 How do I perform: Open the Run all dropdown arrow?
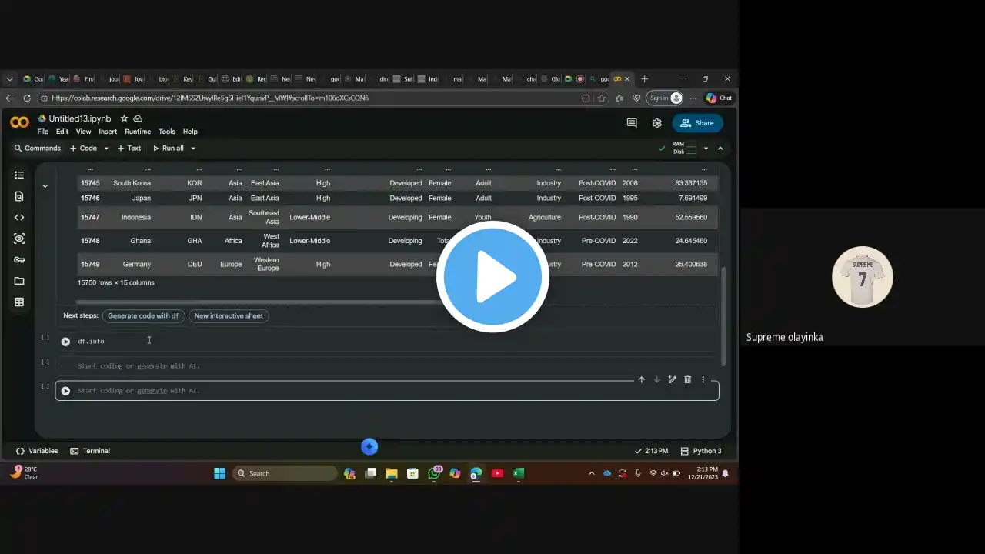(x=193, y=149)
